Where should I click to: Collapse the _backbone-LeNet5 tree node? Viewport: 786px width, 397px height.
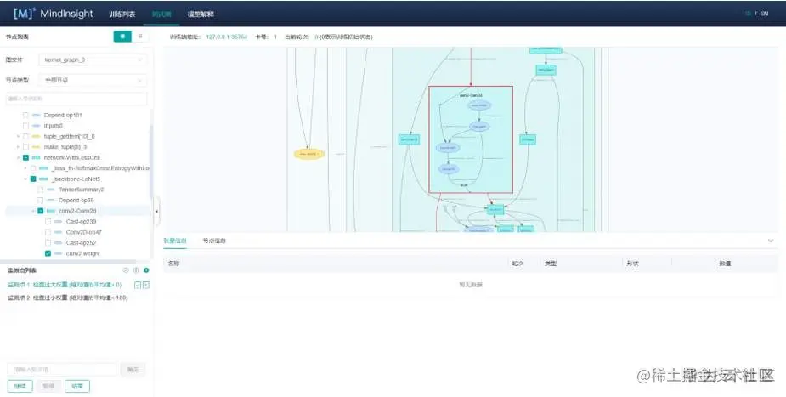point(25,179)
